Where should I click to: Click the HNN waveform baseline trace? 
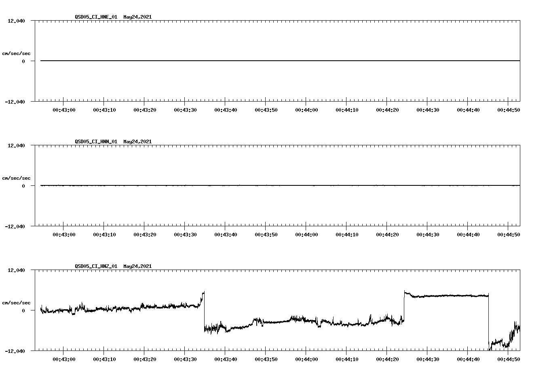pyautogui.click(x=243, y=185)
